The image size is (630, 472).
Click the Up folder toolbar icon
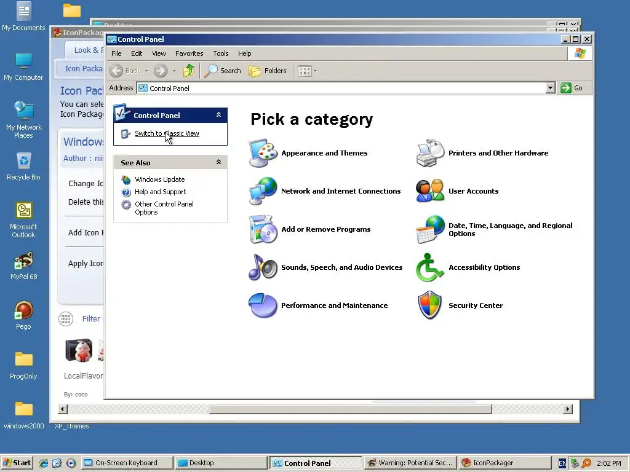[x=189, y=71]
